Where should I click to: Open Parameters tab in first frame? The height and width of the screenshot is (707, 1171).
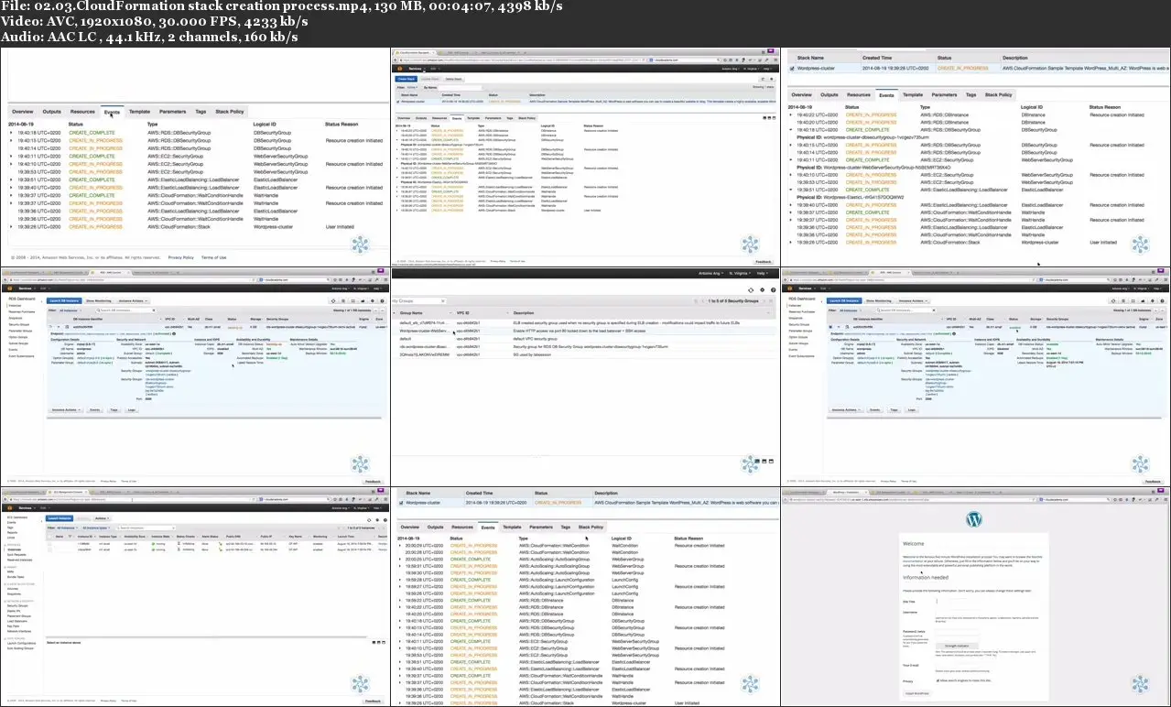coord(172,112)
